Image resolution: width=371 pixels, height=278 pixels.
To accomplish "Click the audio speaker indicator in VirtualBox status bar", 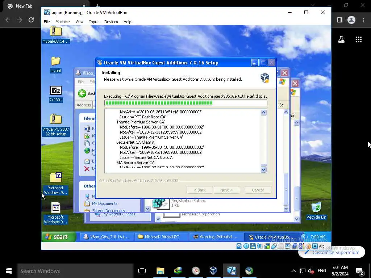I will click(259, 246).
